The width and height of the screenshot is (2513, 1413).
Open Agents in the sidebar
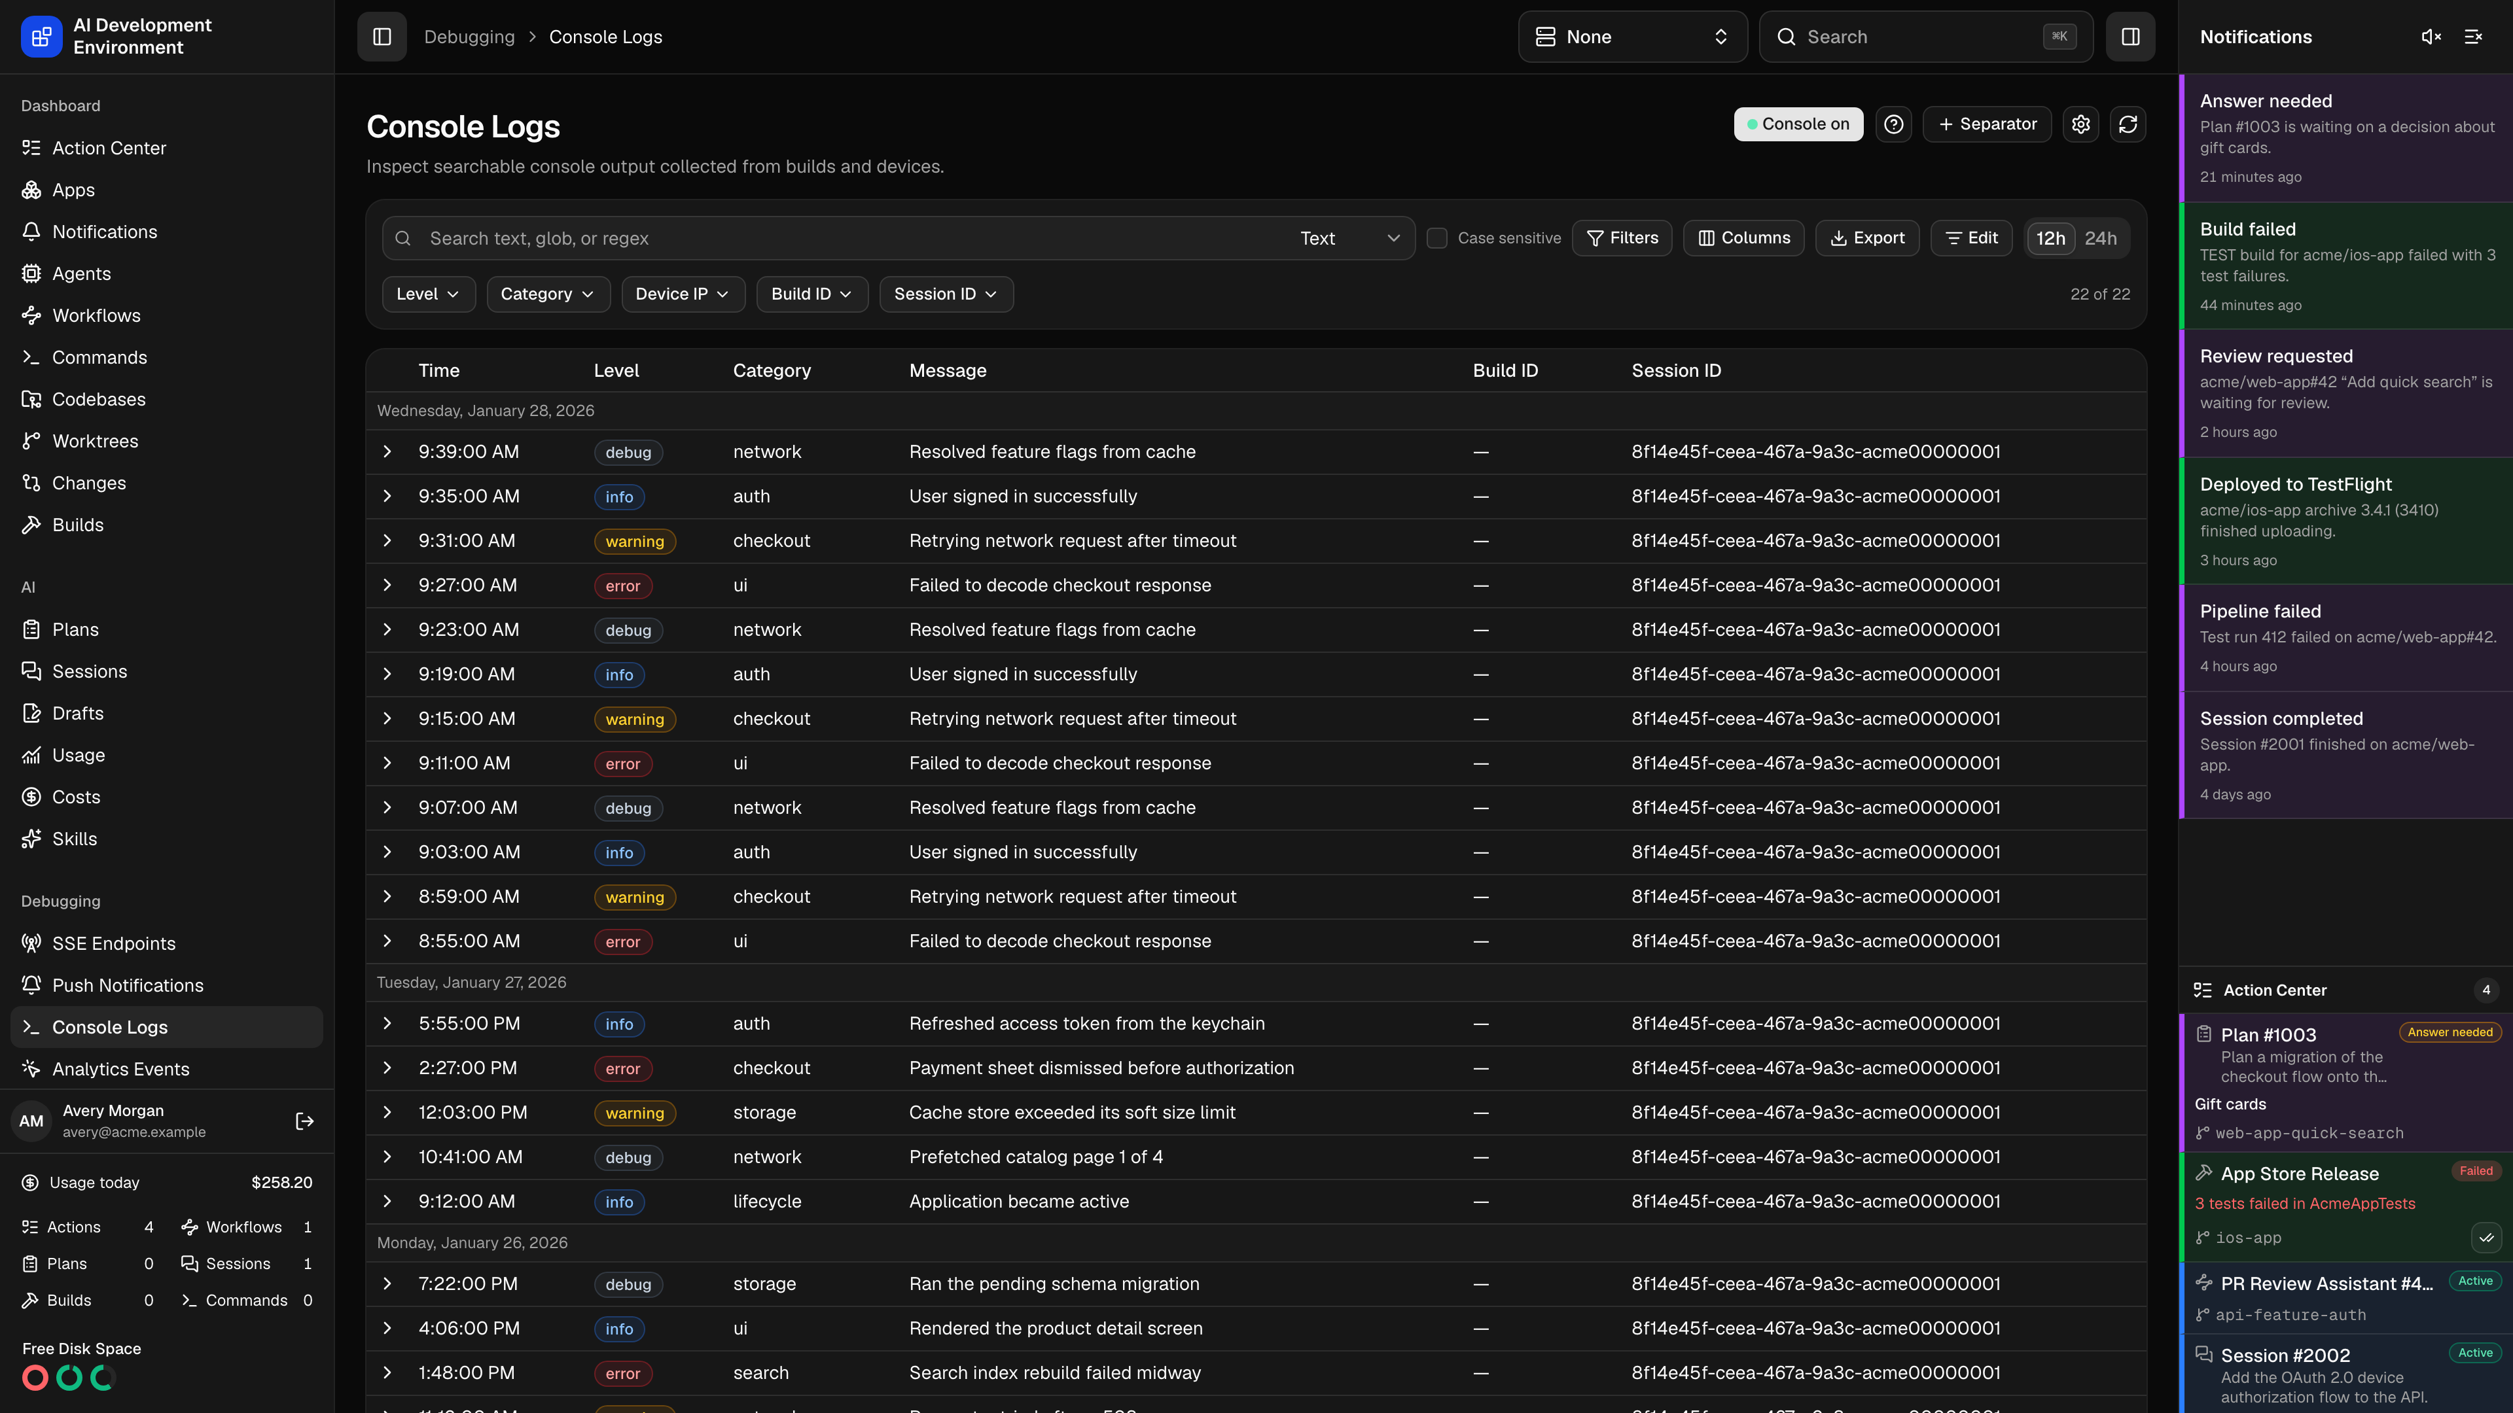(x=167, y=274)
